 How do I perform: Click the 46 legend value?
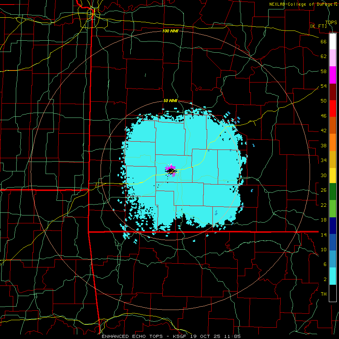tap(324, 116)
